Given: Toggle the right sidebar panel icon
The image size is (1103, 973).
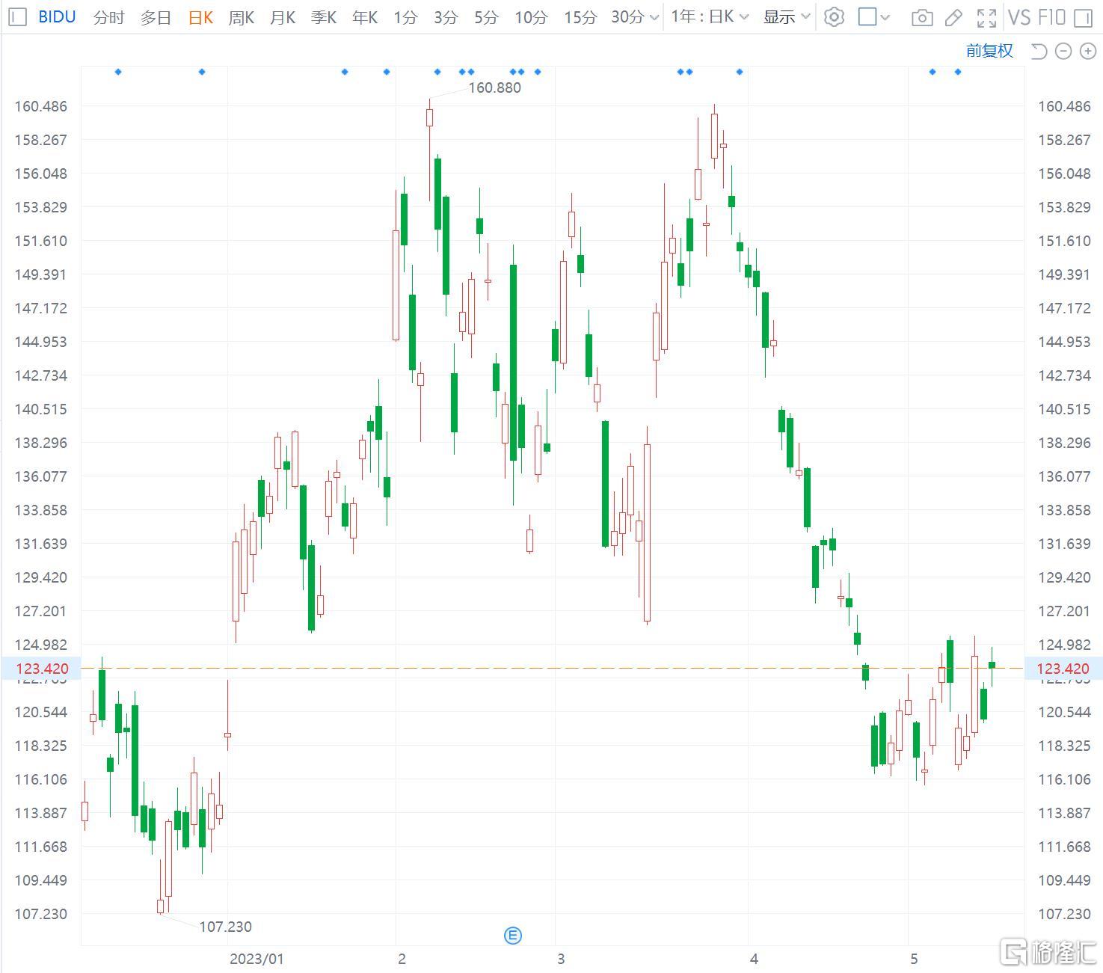Looking at the screenshot, I should click(x=1083, y=17).
